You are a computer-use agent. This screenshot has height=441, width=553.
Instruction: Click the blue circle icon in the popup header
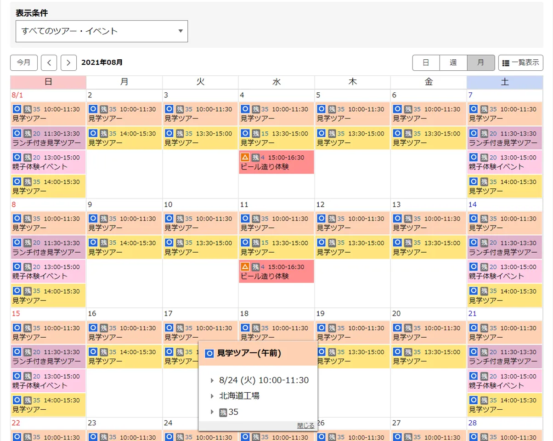tap(209, 353)
